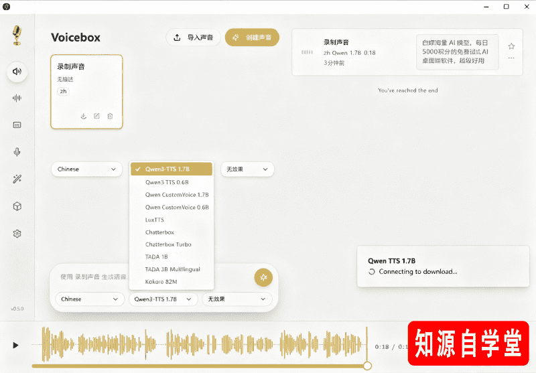
Task: Open the lower Qwen3-TTS 1.7B model dropdown
Action: pyautogui.click(x=163, y=299)
